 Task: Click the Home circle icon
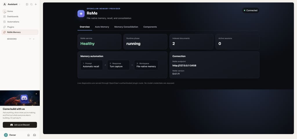pyautogui.click(x=5, y=11)
